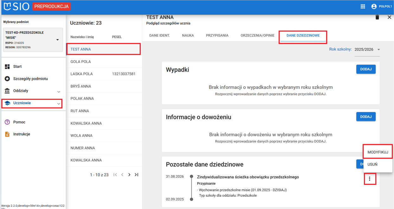394x209 pixels.
Task: Open Szczegóły podmiotu in the sidebar
Action: pyautogui.click(x=30, y=79)
